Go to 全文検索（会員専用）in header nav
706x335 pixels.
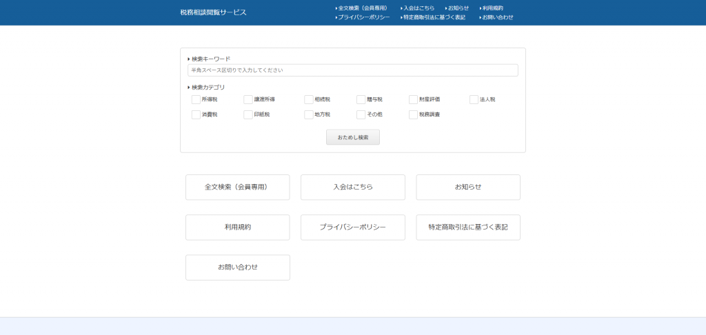(x=361, y=8)
